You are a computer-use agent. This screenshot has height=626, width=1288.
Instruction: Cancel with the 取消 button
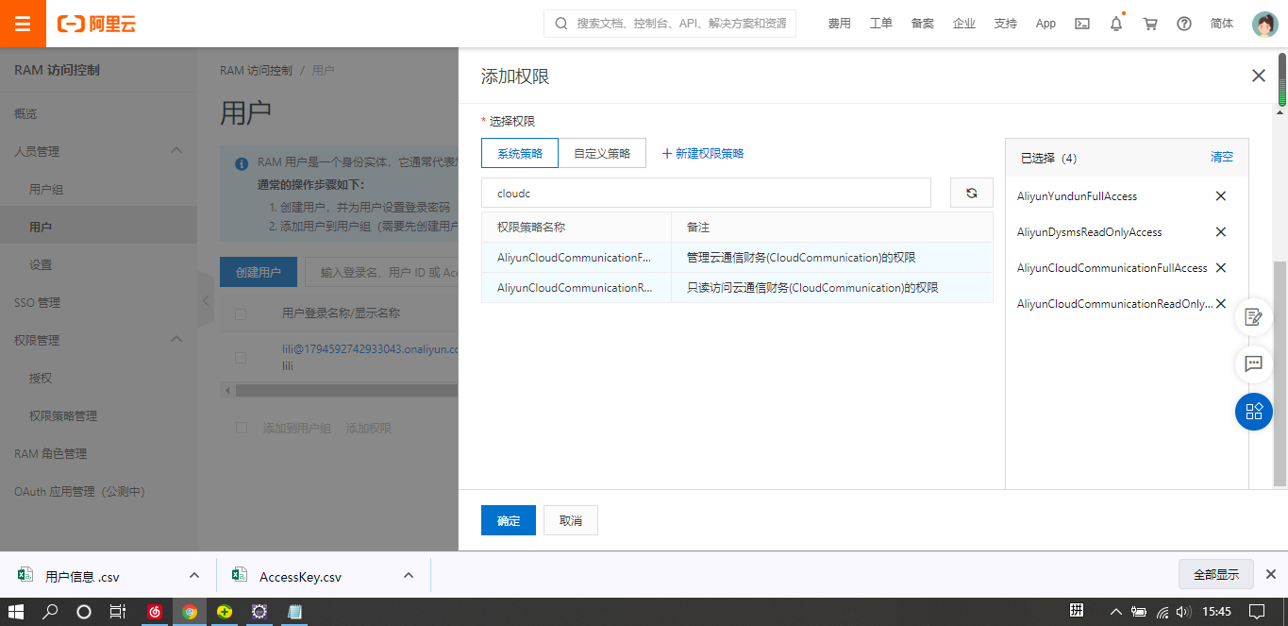click(571, 520)
